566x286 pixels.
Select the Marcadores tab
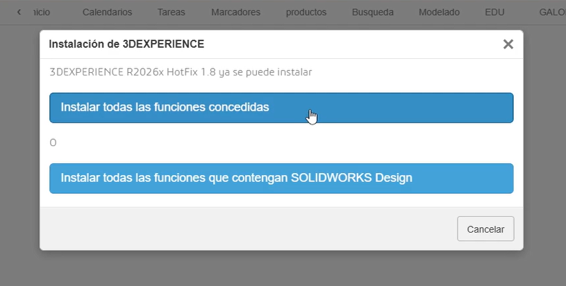click(x=235, y=12)
